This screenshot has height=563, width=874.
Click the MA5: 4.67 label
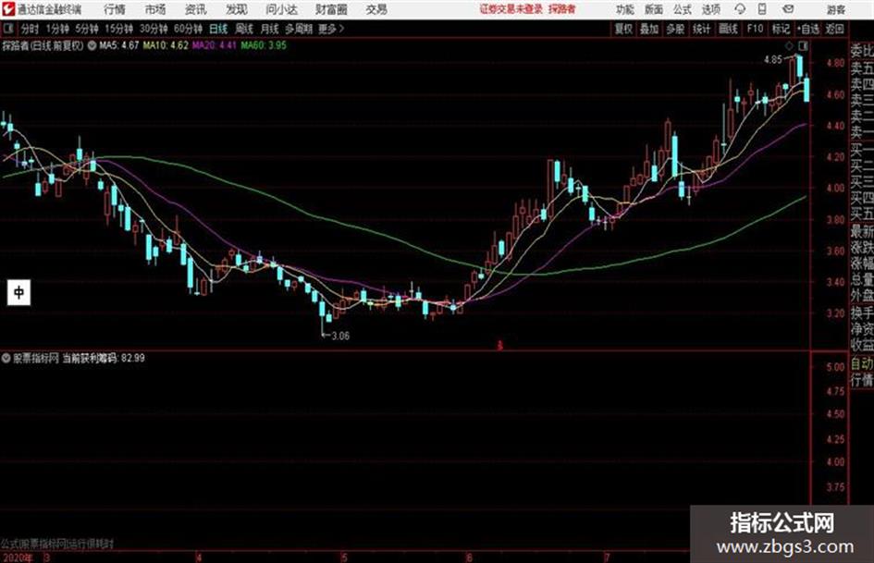tap(119, 45)
